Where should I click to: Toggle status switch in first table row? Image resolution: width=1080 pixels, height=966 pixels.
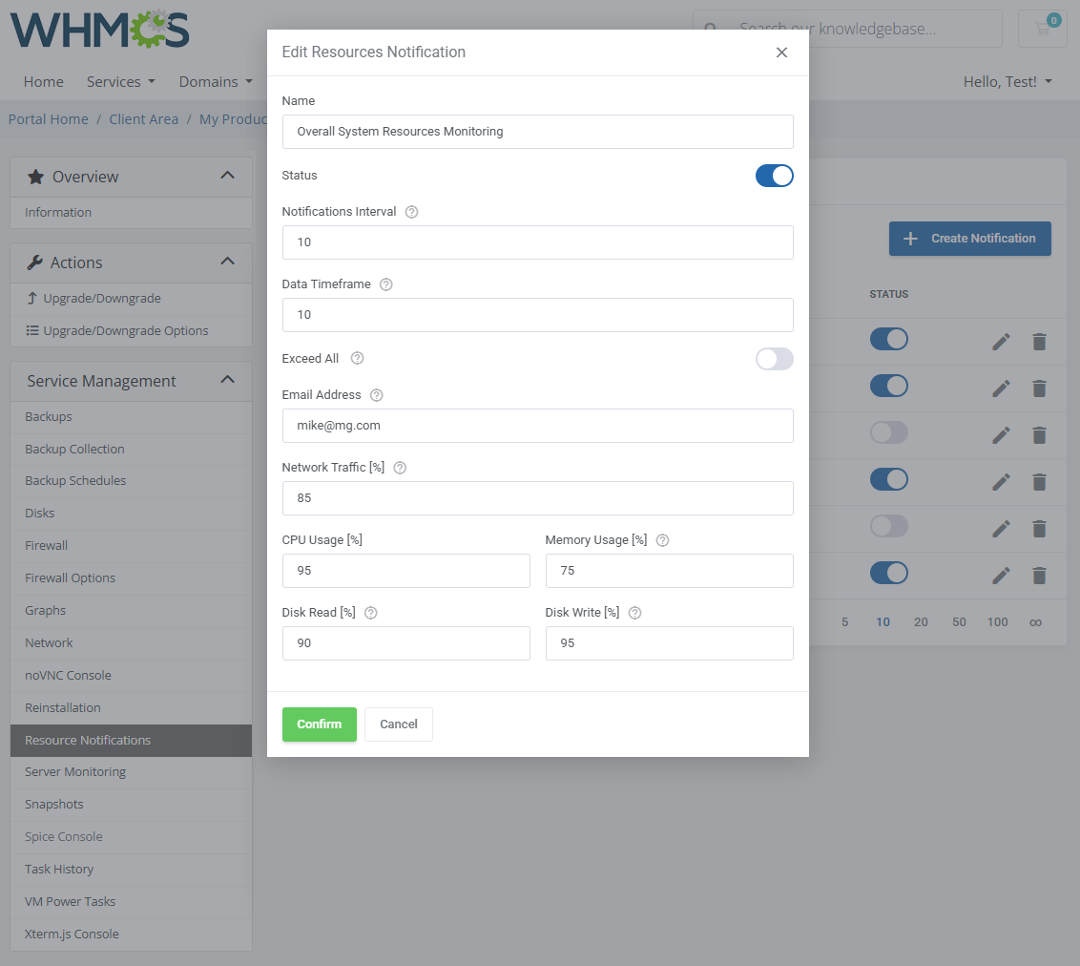click(888, 339)
